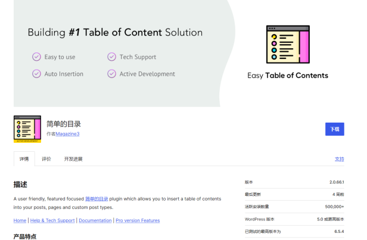Image resolution: width=367 pixels, height=240 pixels.
Task: Click the Easy Table of Contents banner caption
Action: coord(288,76)
